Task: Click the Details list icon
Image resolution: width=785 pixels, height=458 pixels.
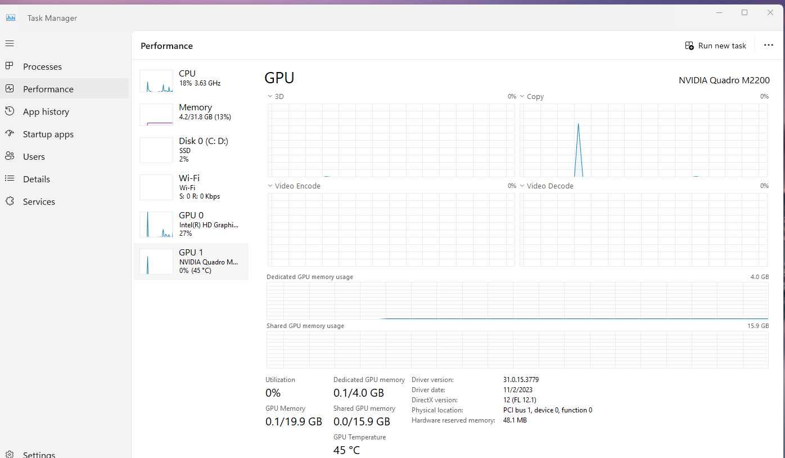Action: [x=10, y=179]
